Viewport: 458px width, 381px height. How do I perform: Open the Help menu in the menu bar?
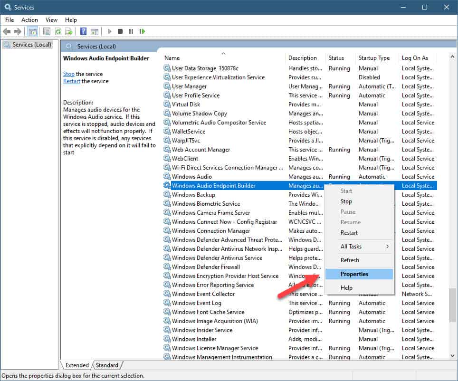(x=71, y=20)
